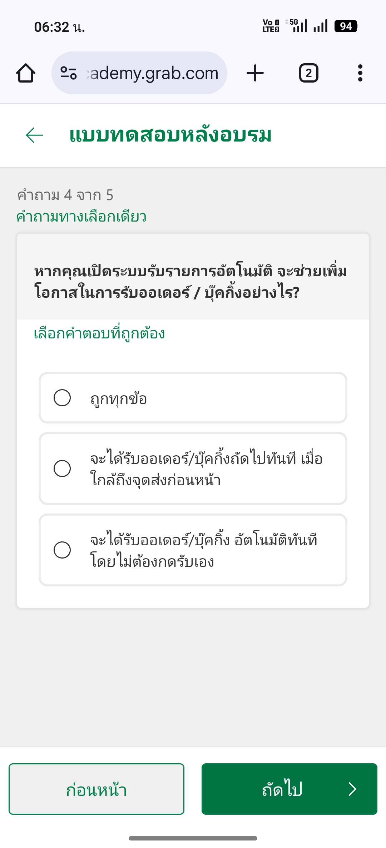The height and width of the screenshot is (848, 386).
Task: Tap the browser home icon
Action: pyautogui.click(x=26, y=73)
